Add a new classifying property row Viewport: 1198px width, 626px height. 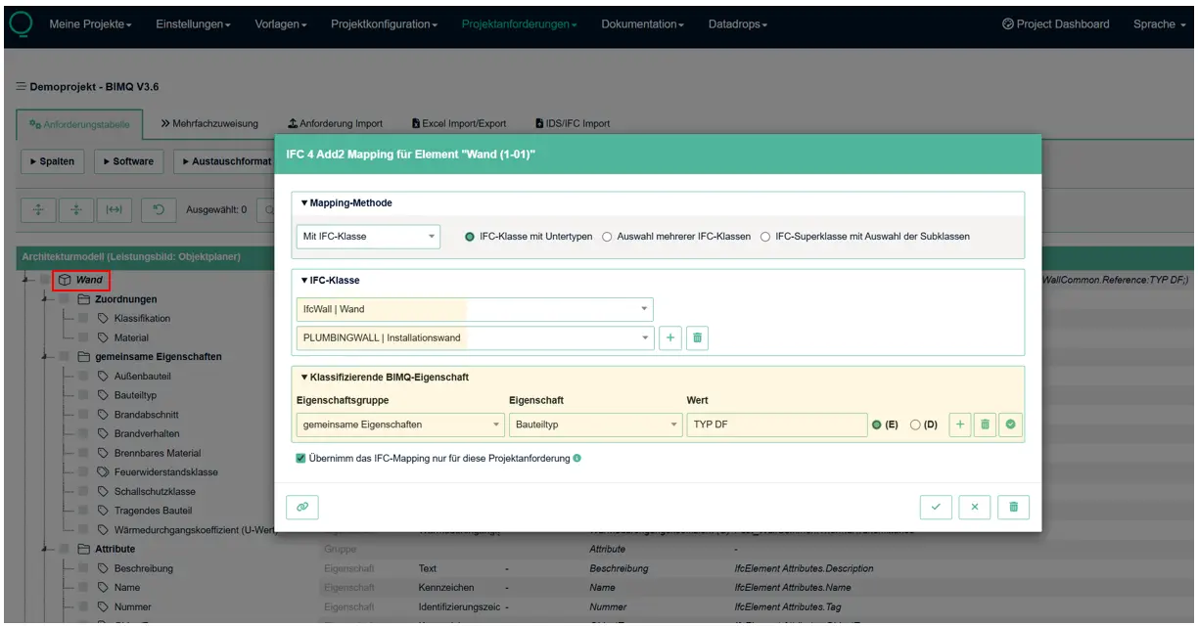point(960,425)
